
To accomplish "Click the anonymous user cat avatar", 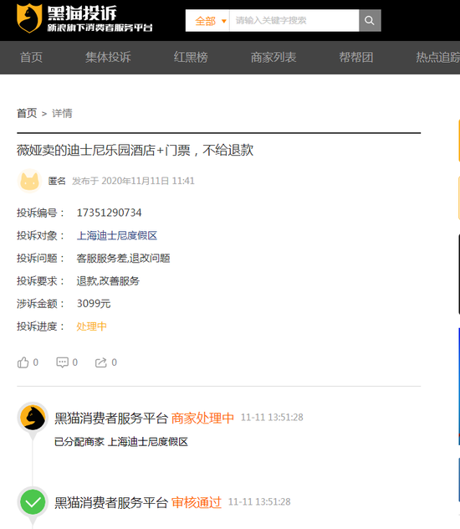I will (x=29, y=181).
